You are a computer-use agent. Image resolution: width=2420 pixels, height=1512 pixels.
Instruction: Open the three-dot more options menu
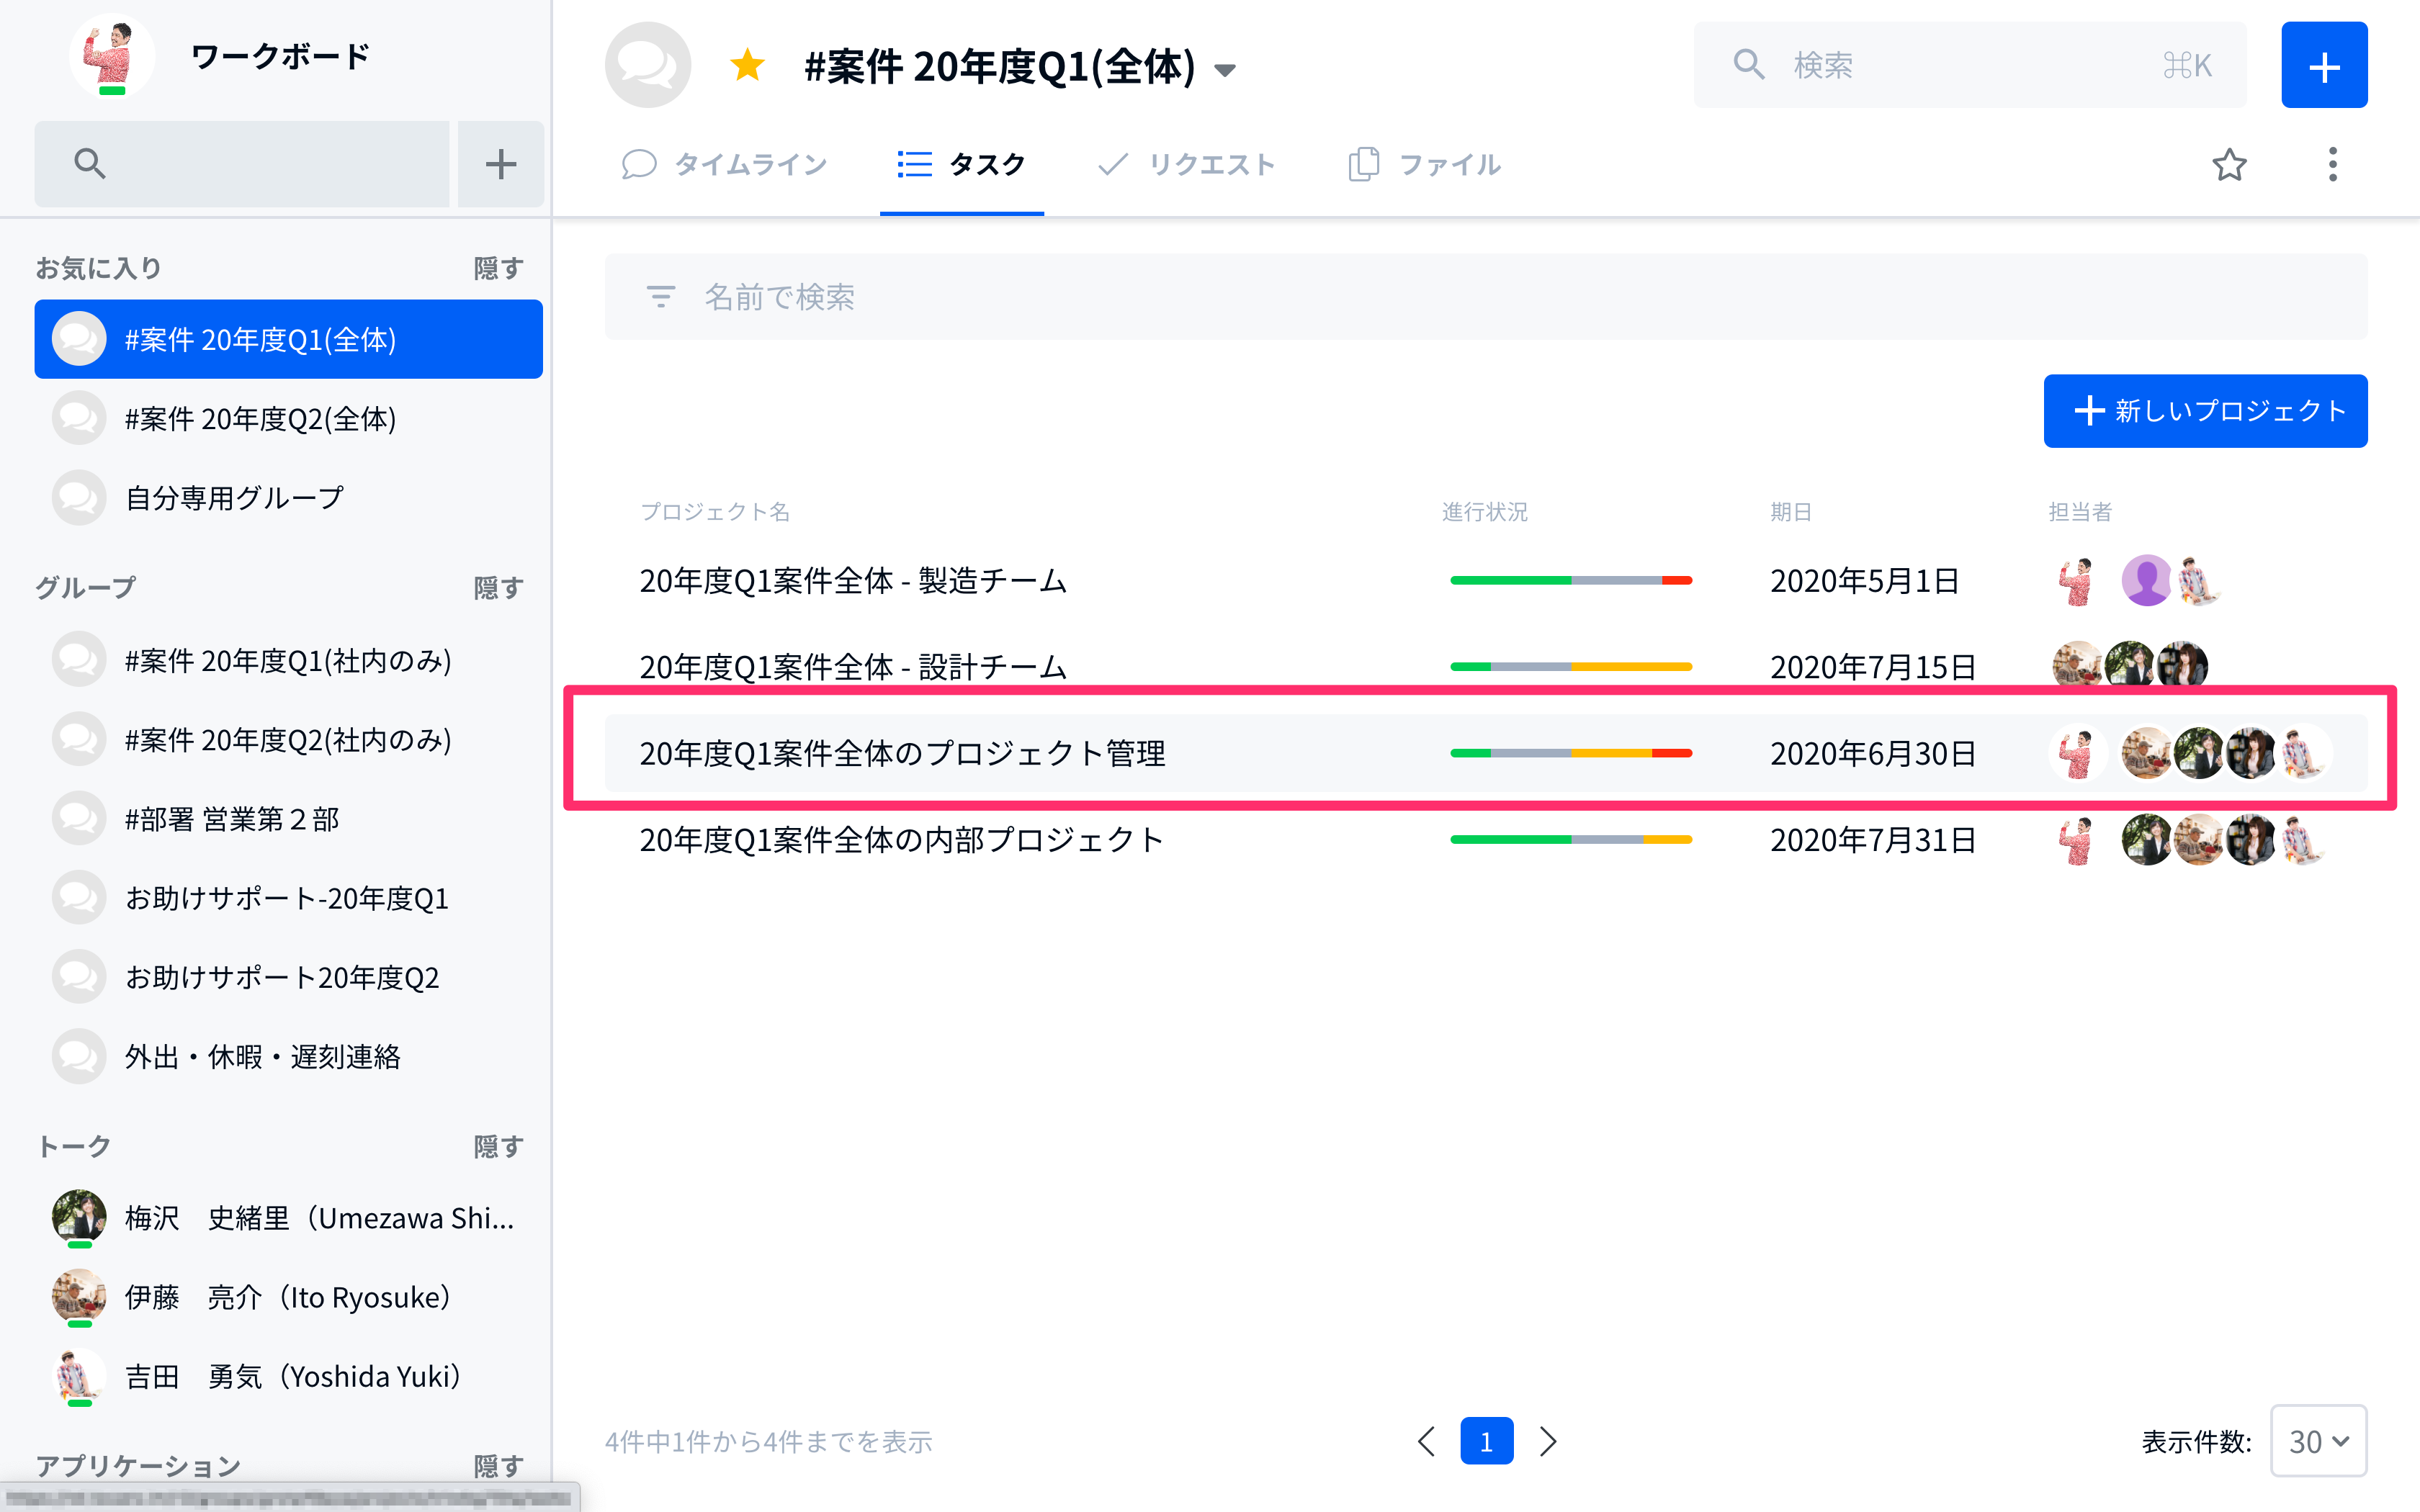click(2332, 165)
